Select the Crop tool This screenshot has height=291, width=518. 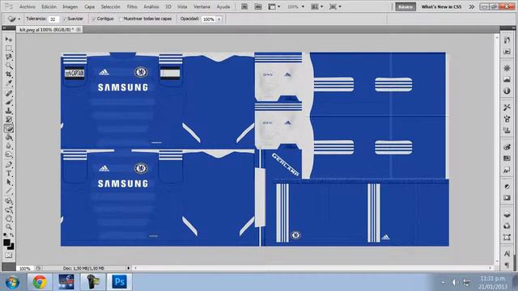click(9, 74)
